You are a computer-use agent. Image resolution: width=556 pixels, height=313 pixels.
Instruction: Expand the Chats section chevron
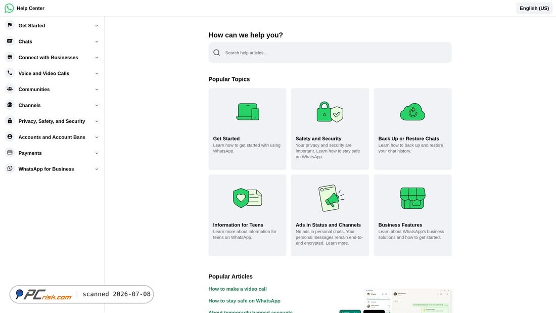pos(97,41)
